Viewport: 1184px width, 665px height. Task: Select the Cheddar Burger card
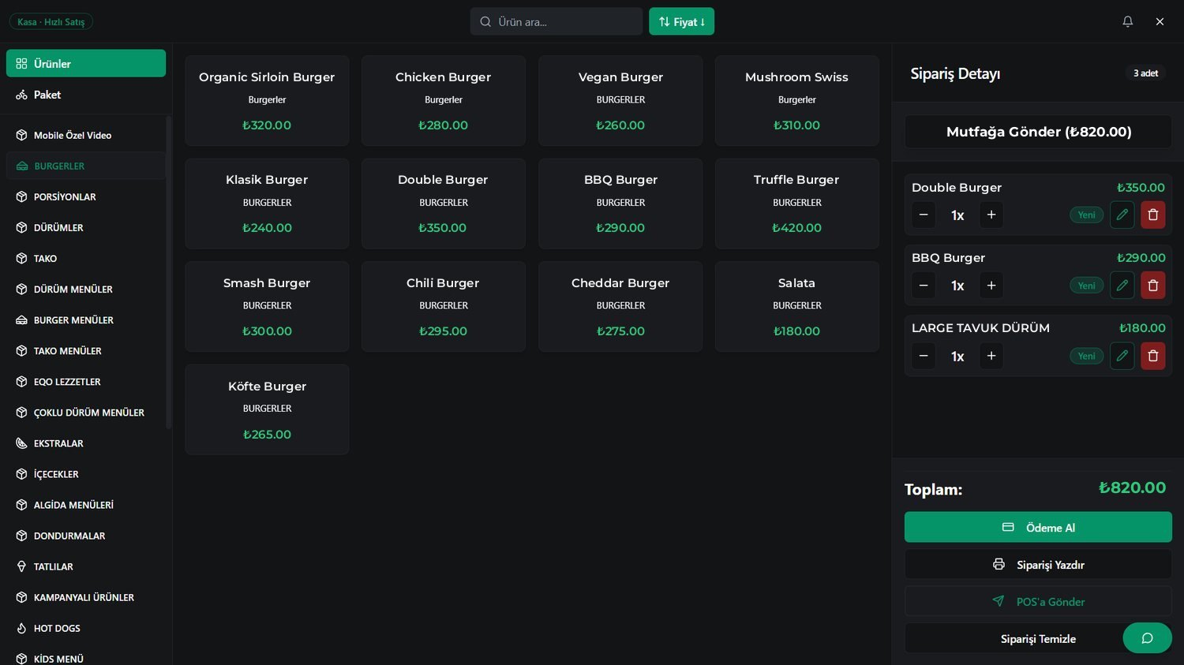pyautogui.click(x=620, y=306)
